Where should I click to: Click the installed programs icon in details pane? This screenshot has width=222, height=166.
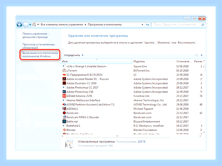tap(69, 144)
